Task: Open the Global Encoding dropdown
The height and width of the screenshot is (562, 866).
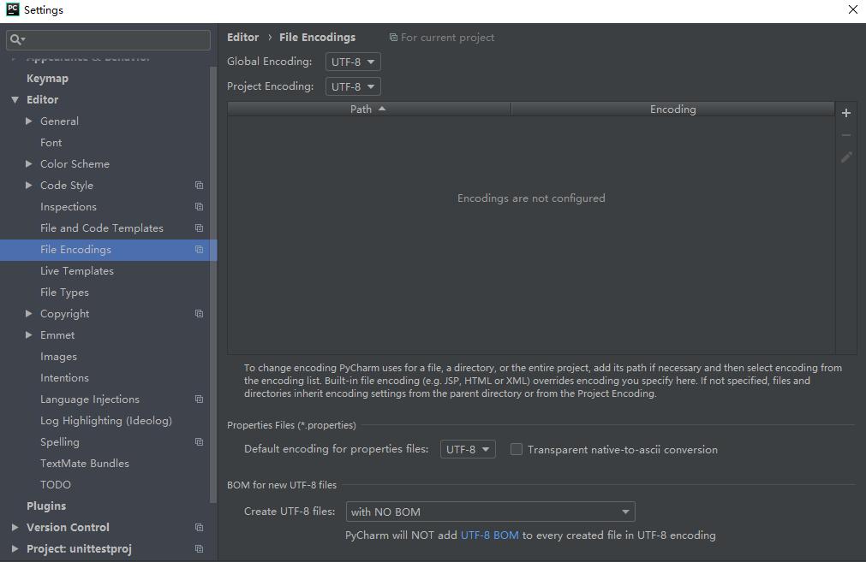Action: pyautogui.click(x=353, y=62)
